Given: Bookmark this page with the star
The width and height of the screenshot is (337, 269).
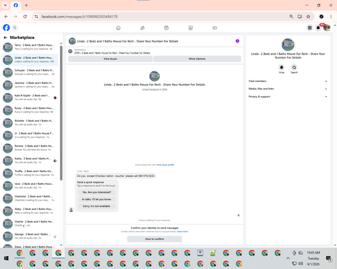Looking at the screenshot, I should 308,17.
